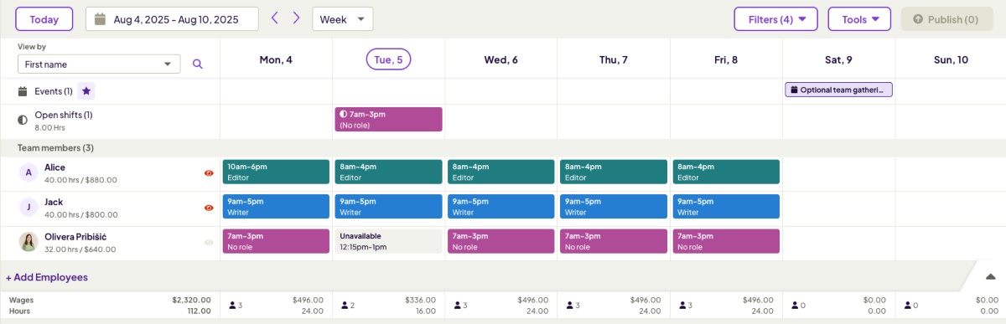
Task: Go to the next week arrow
Action: click(296, 18)
